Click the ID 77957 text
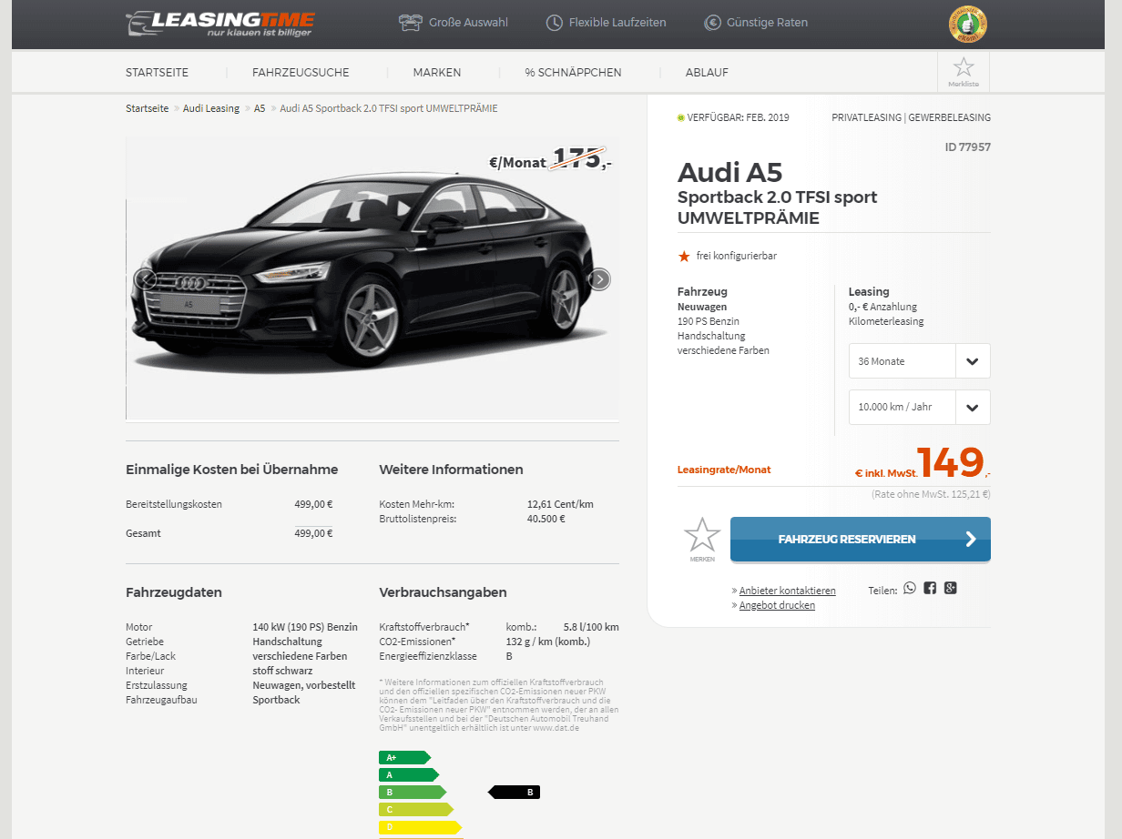The height and width of the screenshot is (839, 1122). pos(967,147)
